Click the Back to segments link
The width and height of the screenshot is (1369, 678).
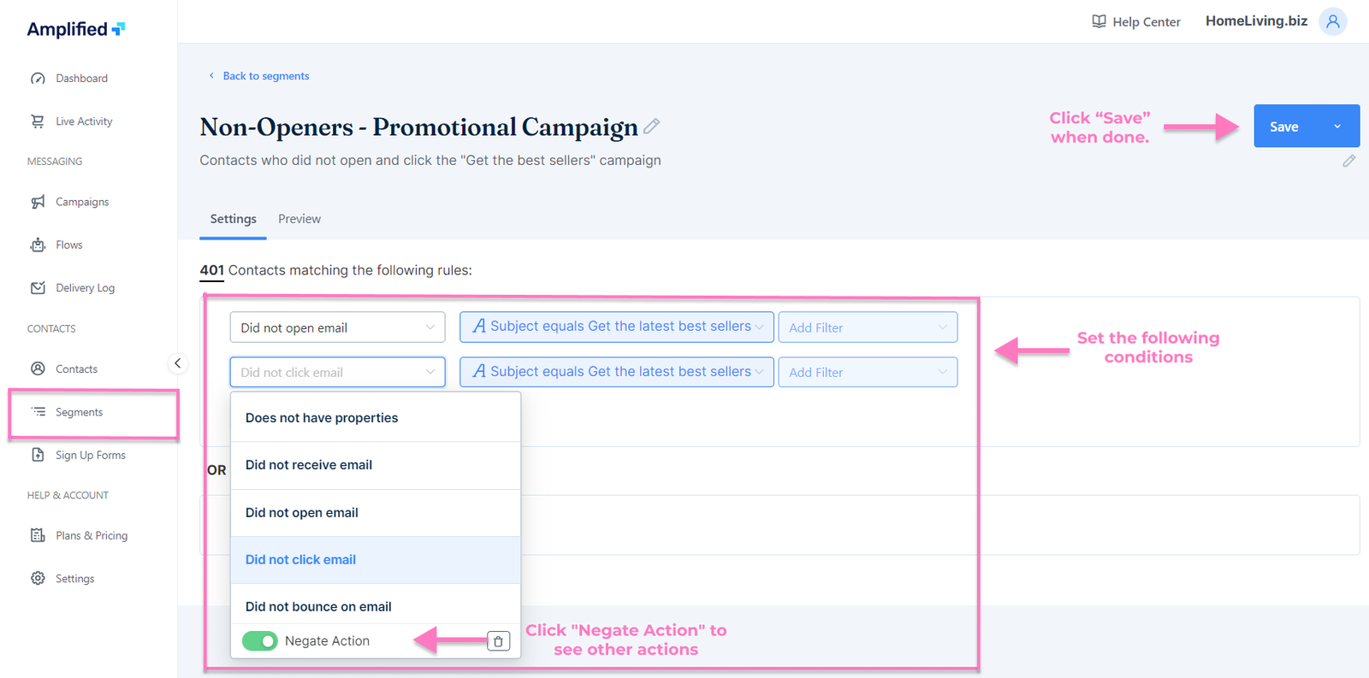pyautogui.click(x=265, y=76)
